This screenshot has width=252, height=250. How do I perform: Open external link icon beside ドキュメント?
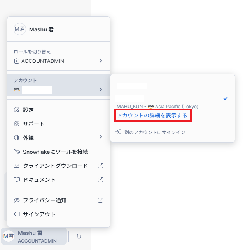(100, 180)
